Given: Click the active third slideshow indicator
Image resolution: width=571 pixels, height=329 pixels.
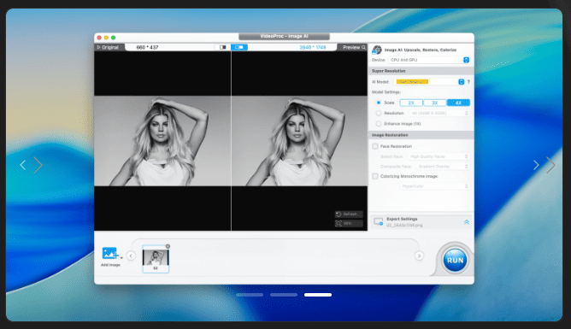Looking at the screenshot, I should [x=318, y=295].
